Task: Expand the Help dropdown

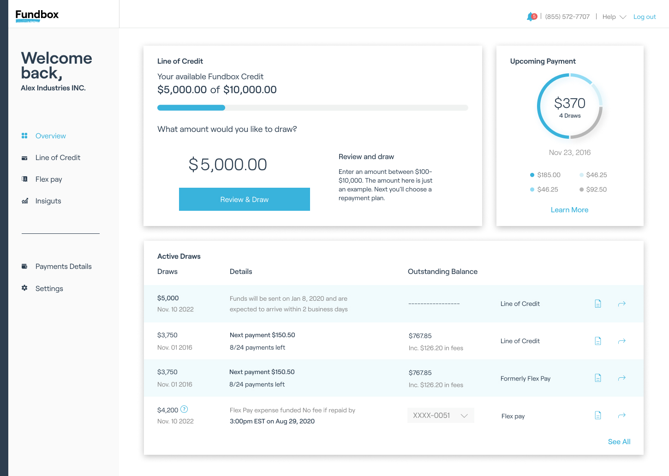Action: (x=614, y=17)
